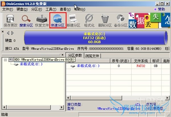Click the disk serial number 序列号 text
The width and height of the screenshot is (171, 117).
(100, 49)
